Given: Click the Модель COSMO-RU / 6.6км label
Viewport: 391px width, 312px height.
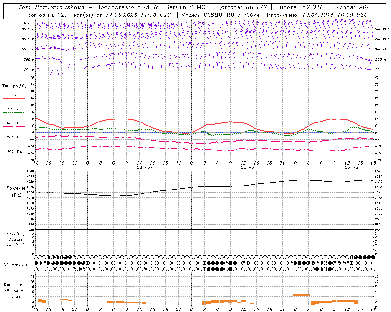Looking at the screenshot, I should (x=220, y=15).
